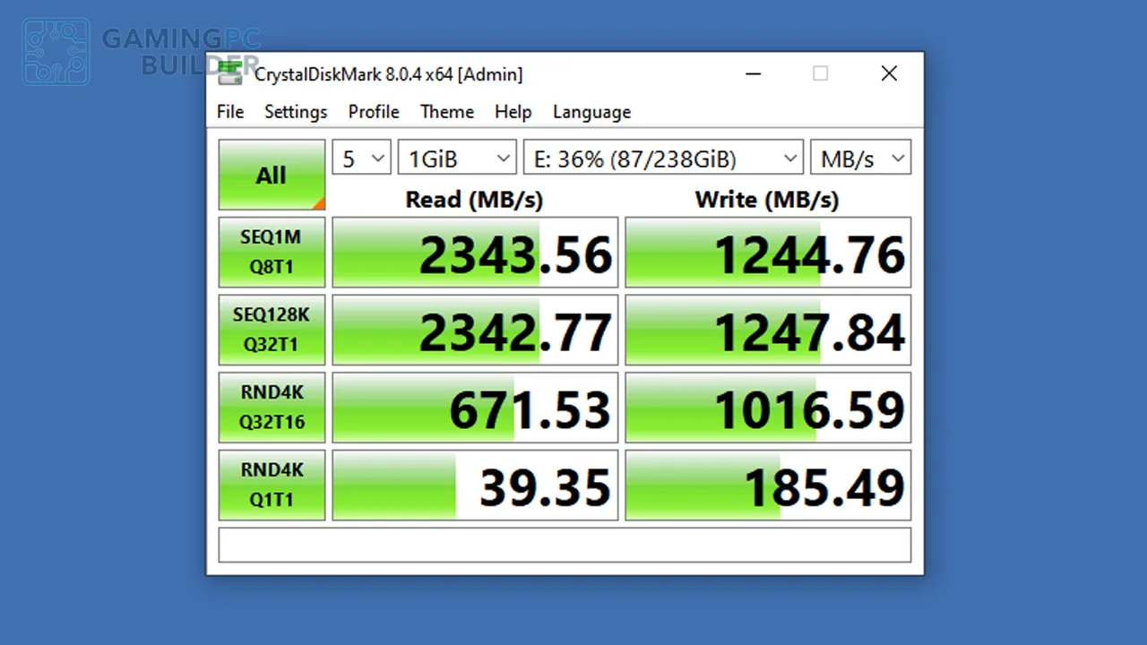
Task: Click the CrystalDiskMark app icon in title bar
Action: click(230, 73)
